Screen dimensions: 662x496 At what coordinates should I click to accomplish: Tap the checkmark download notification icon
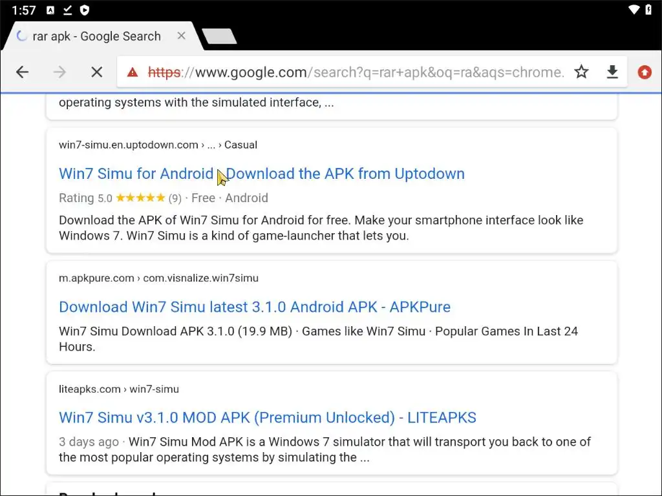point(67,10)
